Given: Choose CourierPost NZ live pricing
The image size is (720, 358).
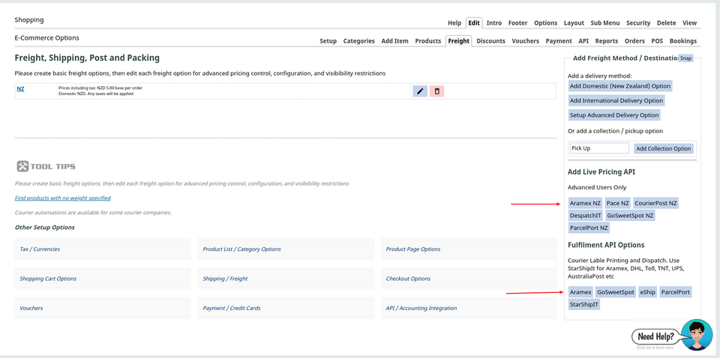Looking at the screenshot, I should (x=655, y=203).
